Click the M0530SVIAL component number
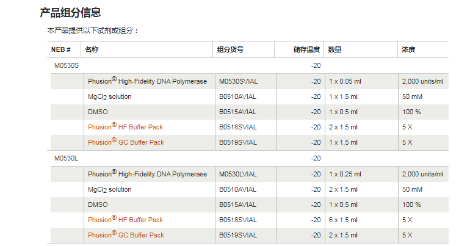The width and height of the screenshot is (459, 246). coord(238,81)
